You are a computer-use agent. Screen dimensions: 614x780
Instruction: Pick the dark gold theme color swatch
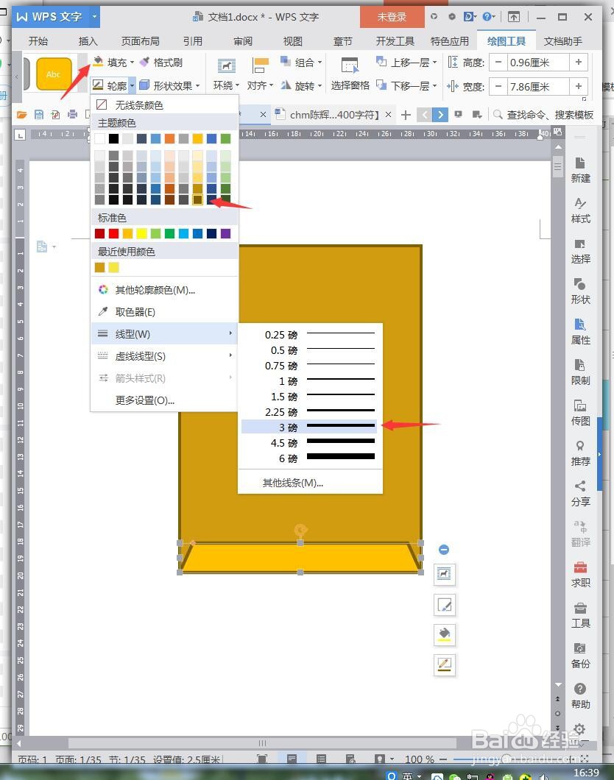197,199
